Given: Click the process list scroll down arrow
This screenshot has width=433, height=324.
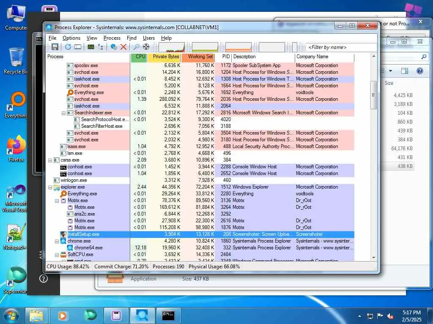Looking at the screenshot, I should [374, 258].
